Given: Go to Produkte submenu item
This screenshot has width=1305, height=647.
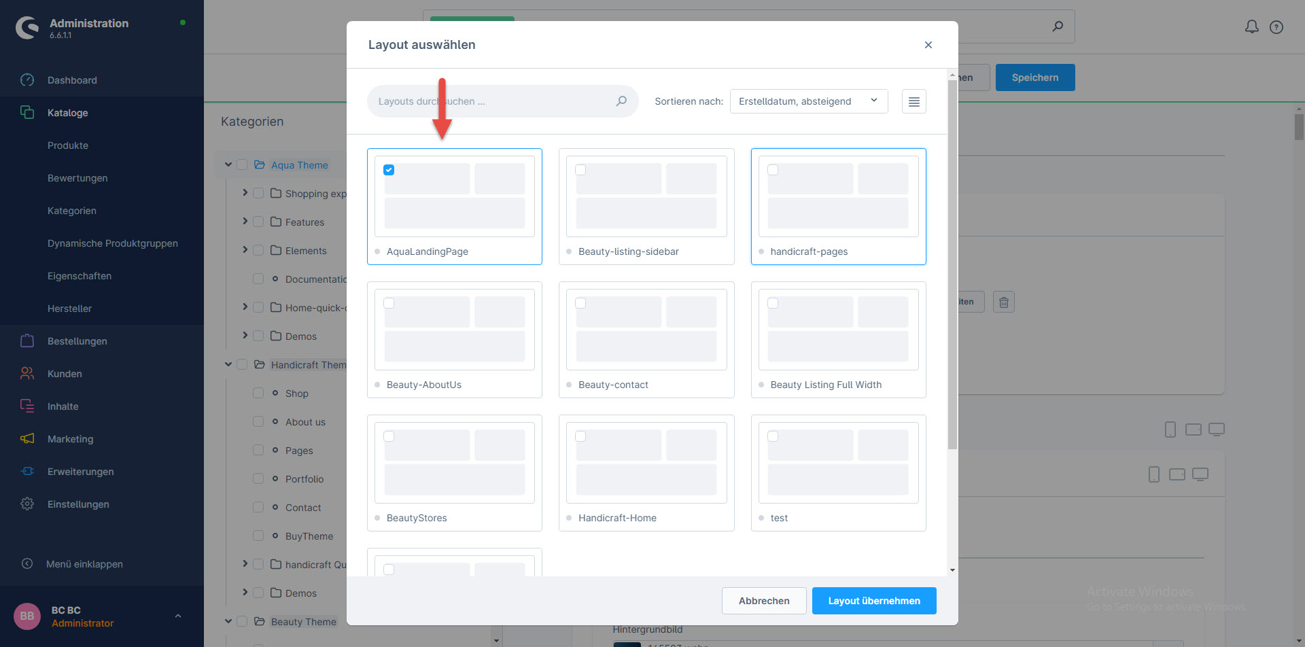Looking at the screenshot, I should point(68,145).
